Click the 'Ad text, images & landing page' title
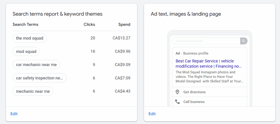The height and width of the screenshot is (124, 280). click(x=186, y=14)
